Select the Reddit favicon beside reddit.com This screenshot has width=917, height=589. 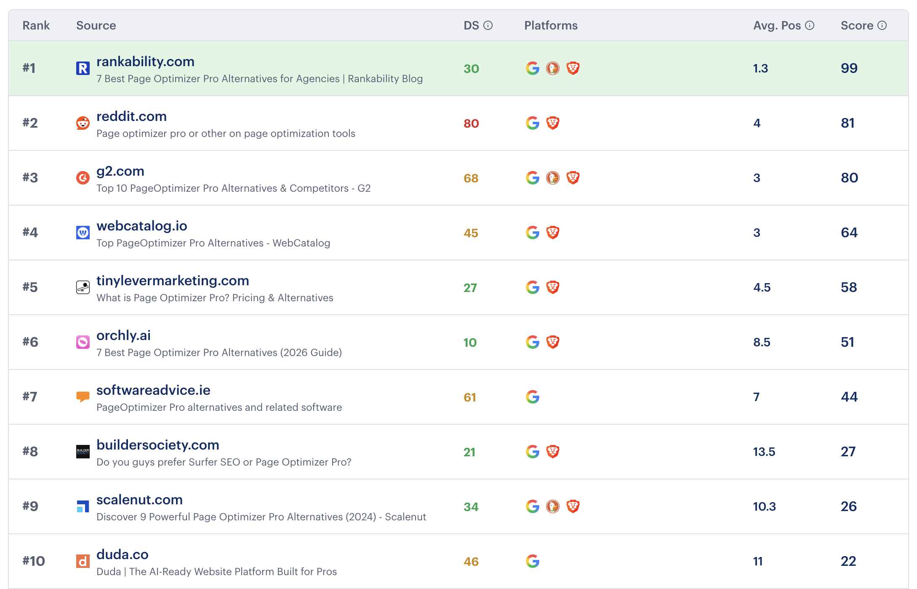83,123
